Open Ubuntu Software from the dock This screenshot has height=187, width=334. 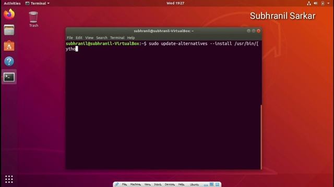(9, 46)
